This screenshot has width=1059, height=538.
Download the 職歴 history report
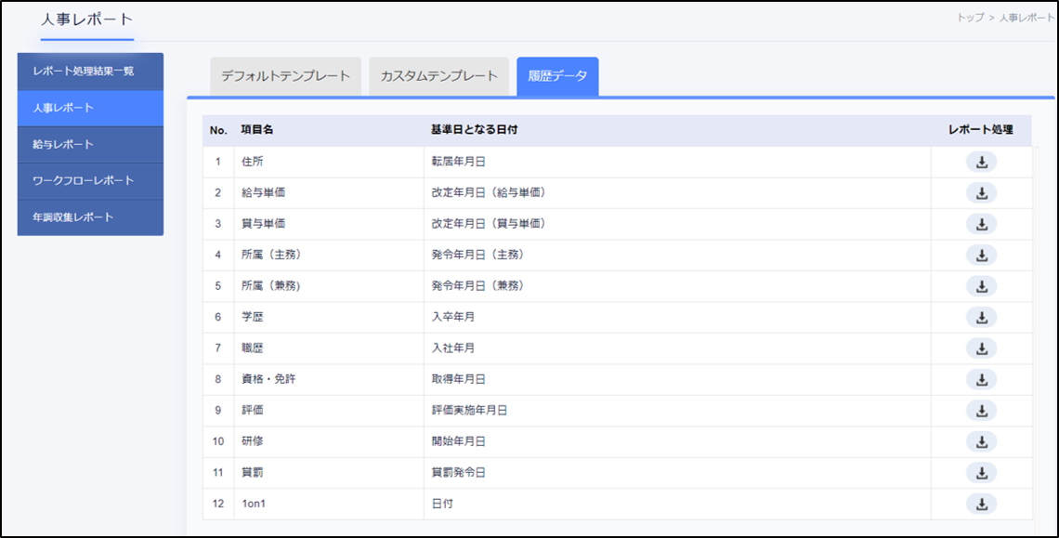tap(981, 348)
